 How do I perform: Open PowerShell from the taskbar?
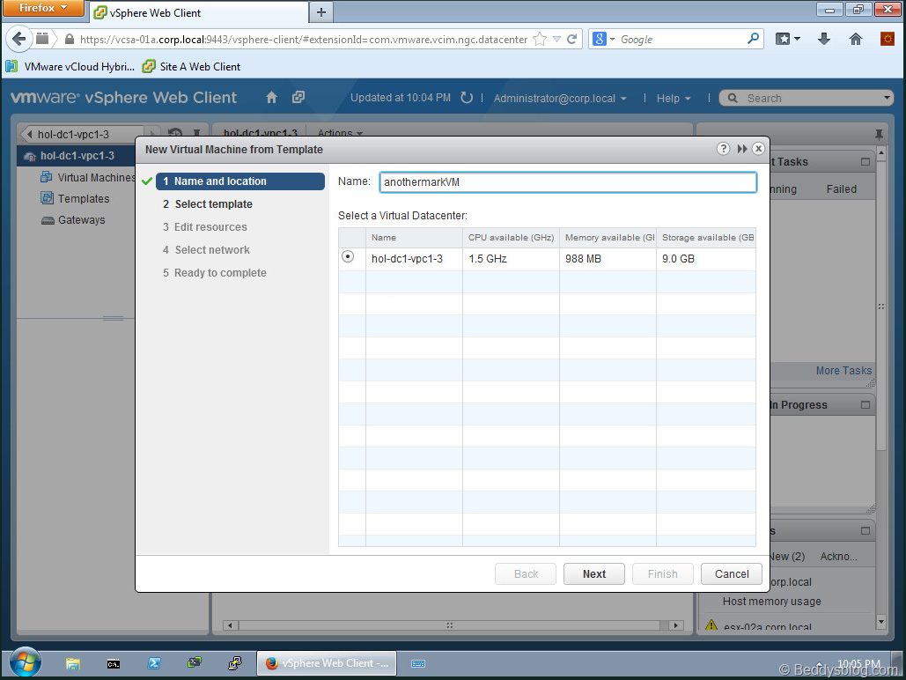point(154,663)
